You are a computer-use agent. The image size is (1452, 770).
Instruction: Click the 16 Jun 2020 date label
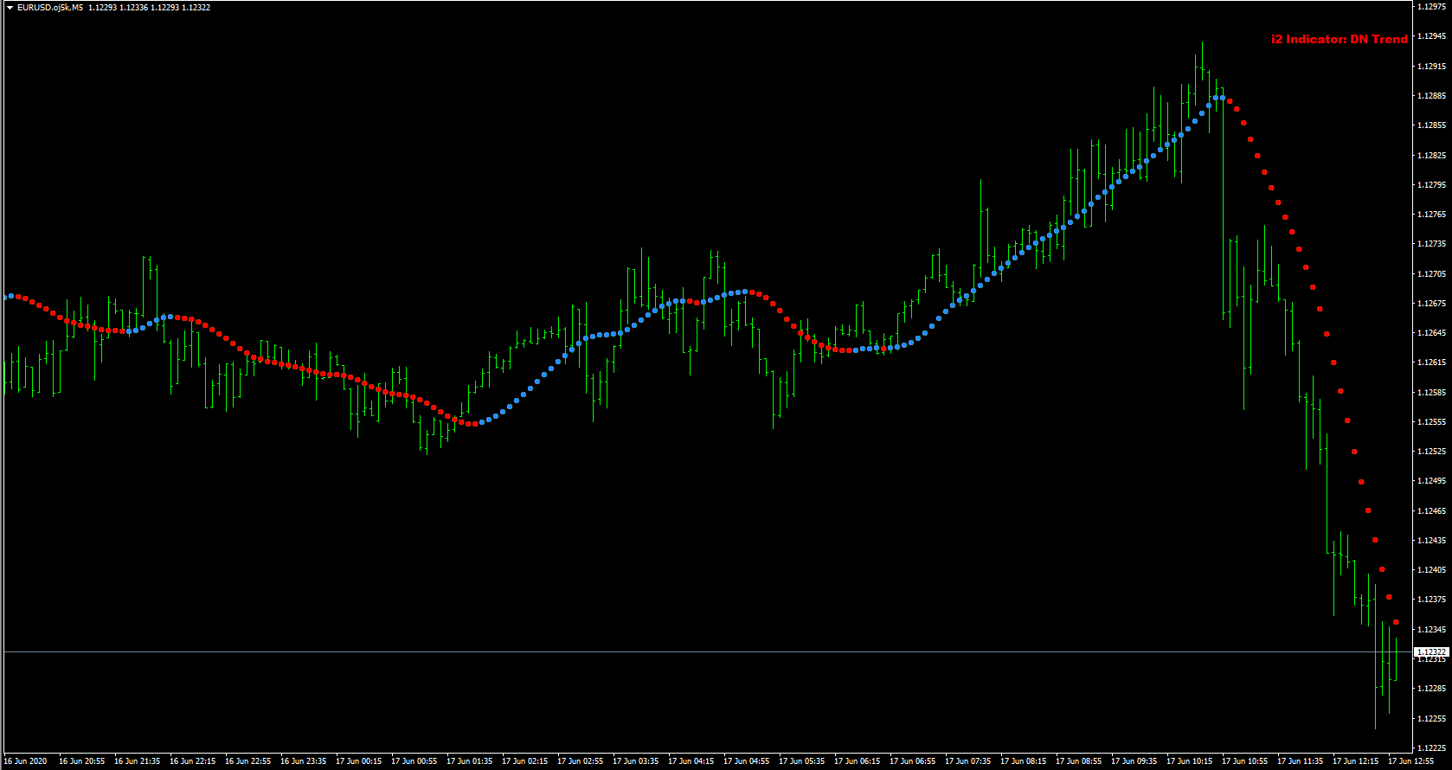[25, 761]
